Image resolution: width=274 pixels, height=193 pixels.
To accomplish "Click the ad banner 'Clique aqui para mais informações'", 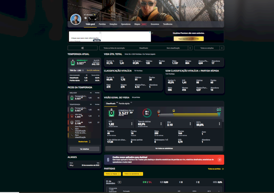I will pos(85,38).
